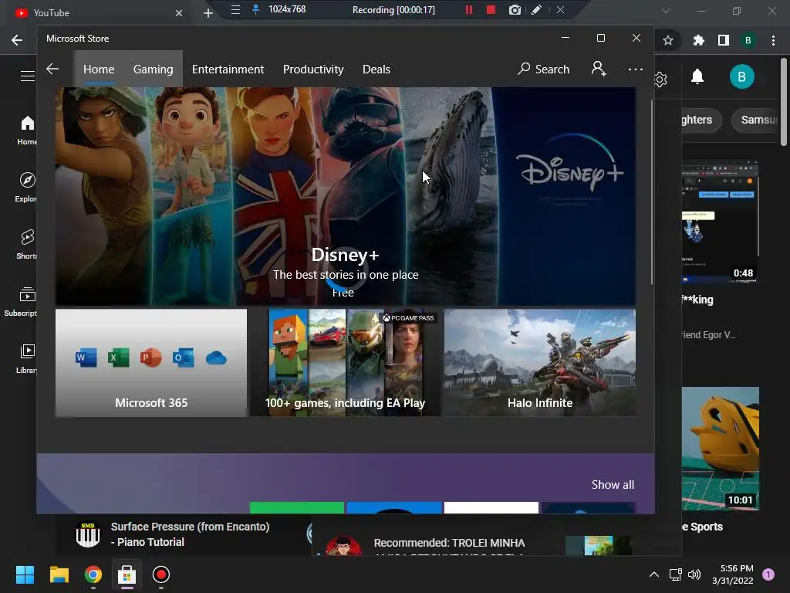
Task: Open the Microsoft 365 tile
Action: [151, 363]
